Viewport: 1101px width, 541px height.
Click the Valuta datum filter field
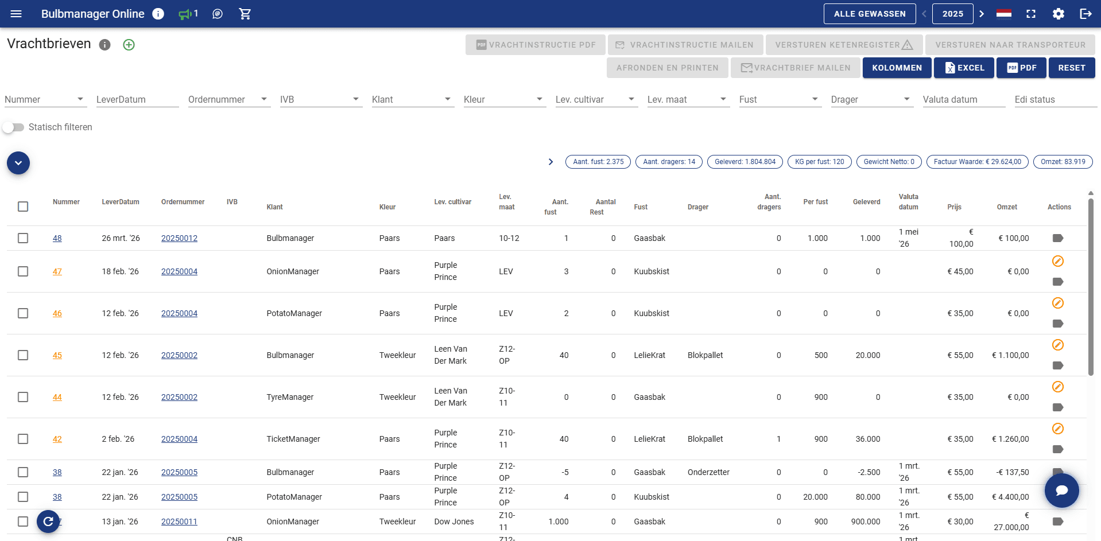(963, 99)
